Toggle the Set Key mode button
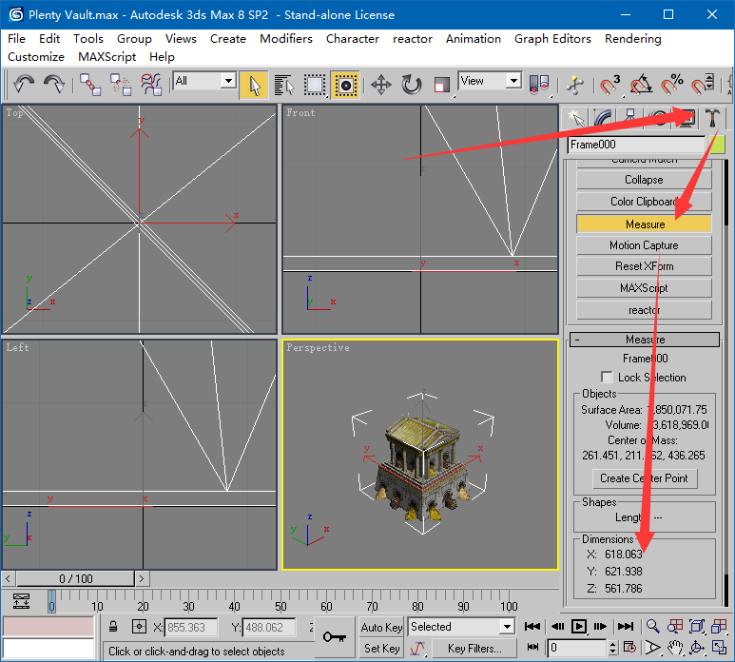Screen dimensions: 735x662 (x=381, y=649)
